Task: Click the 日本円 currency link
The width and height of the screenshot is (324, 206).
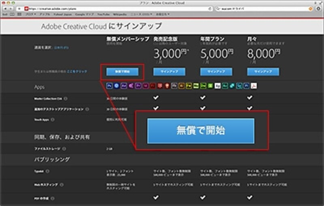Action: 62,47
